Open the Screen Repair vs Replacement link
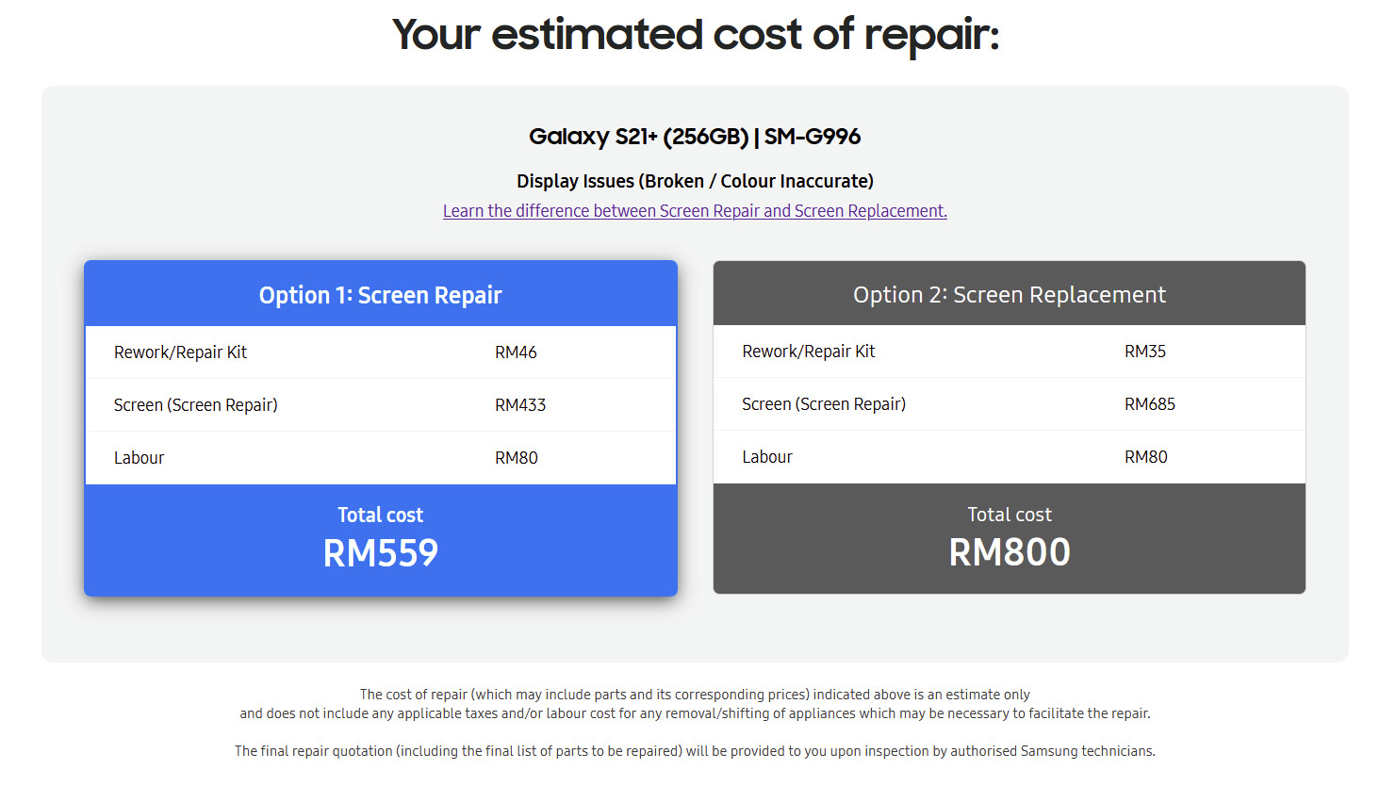 (695, 211)
